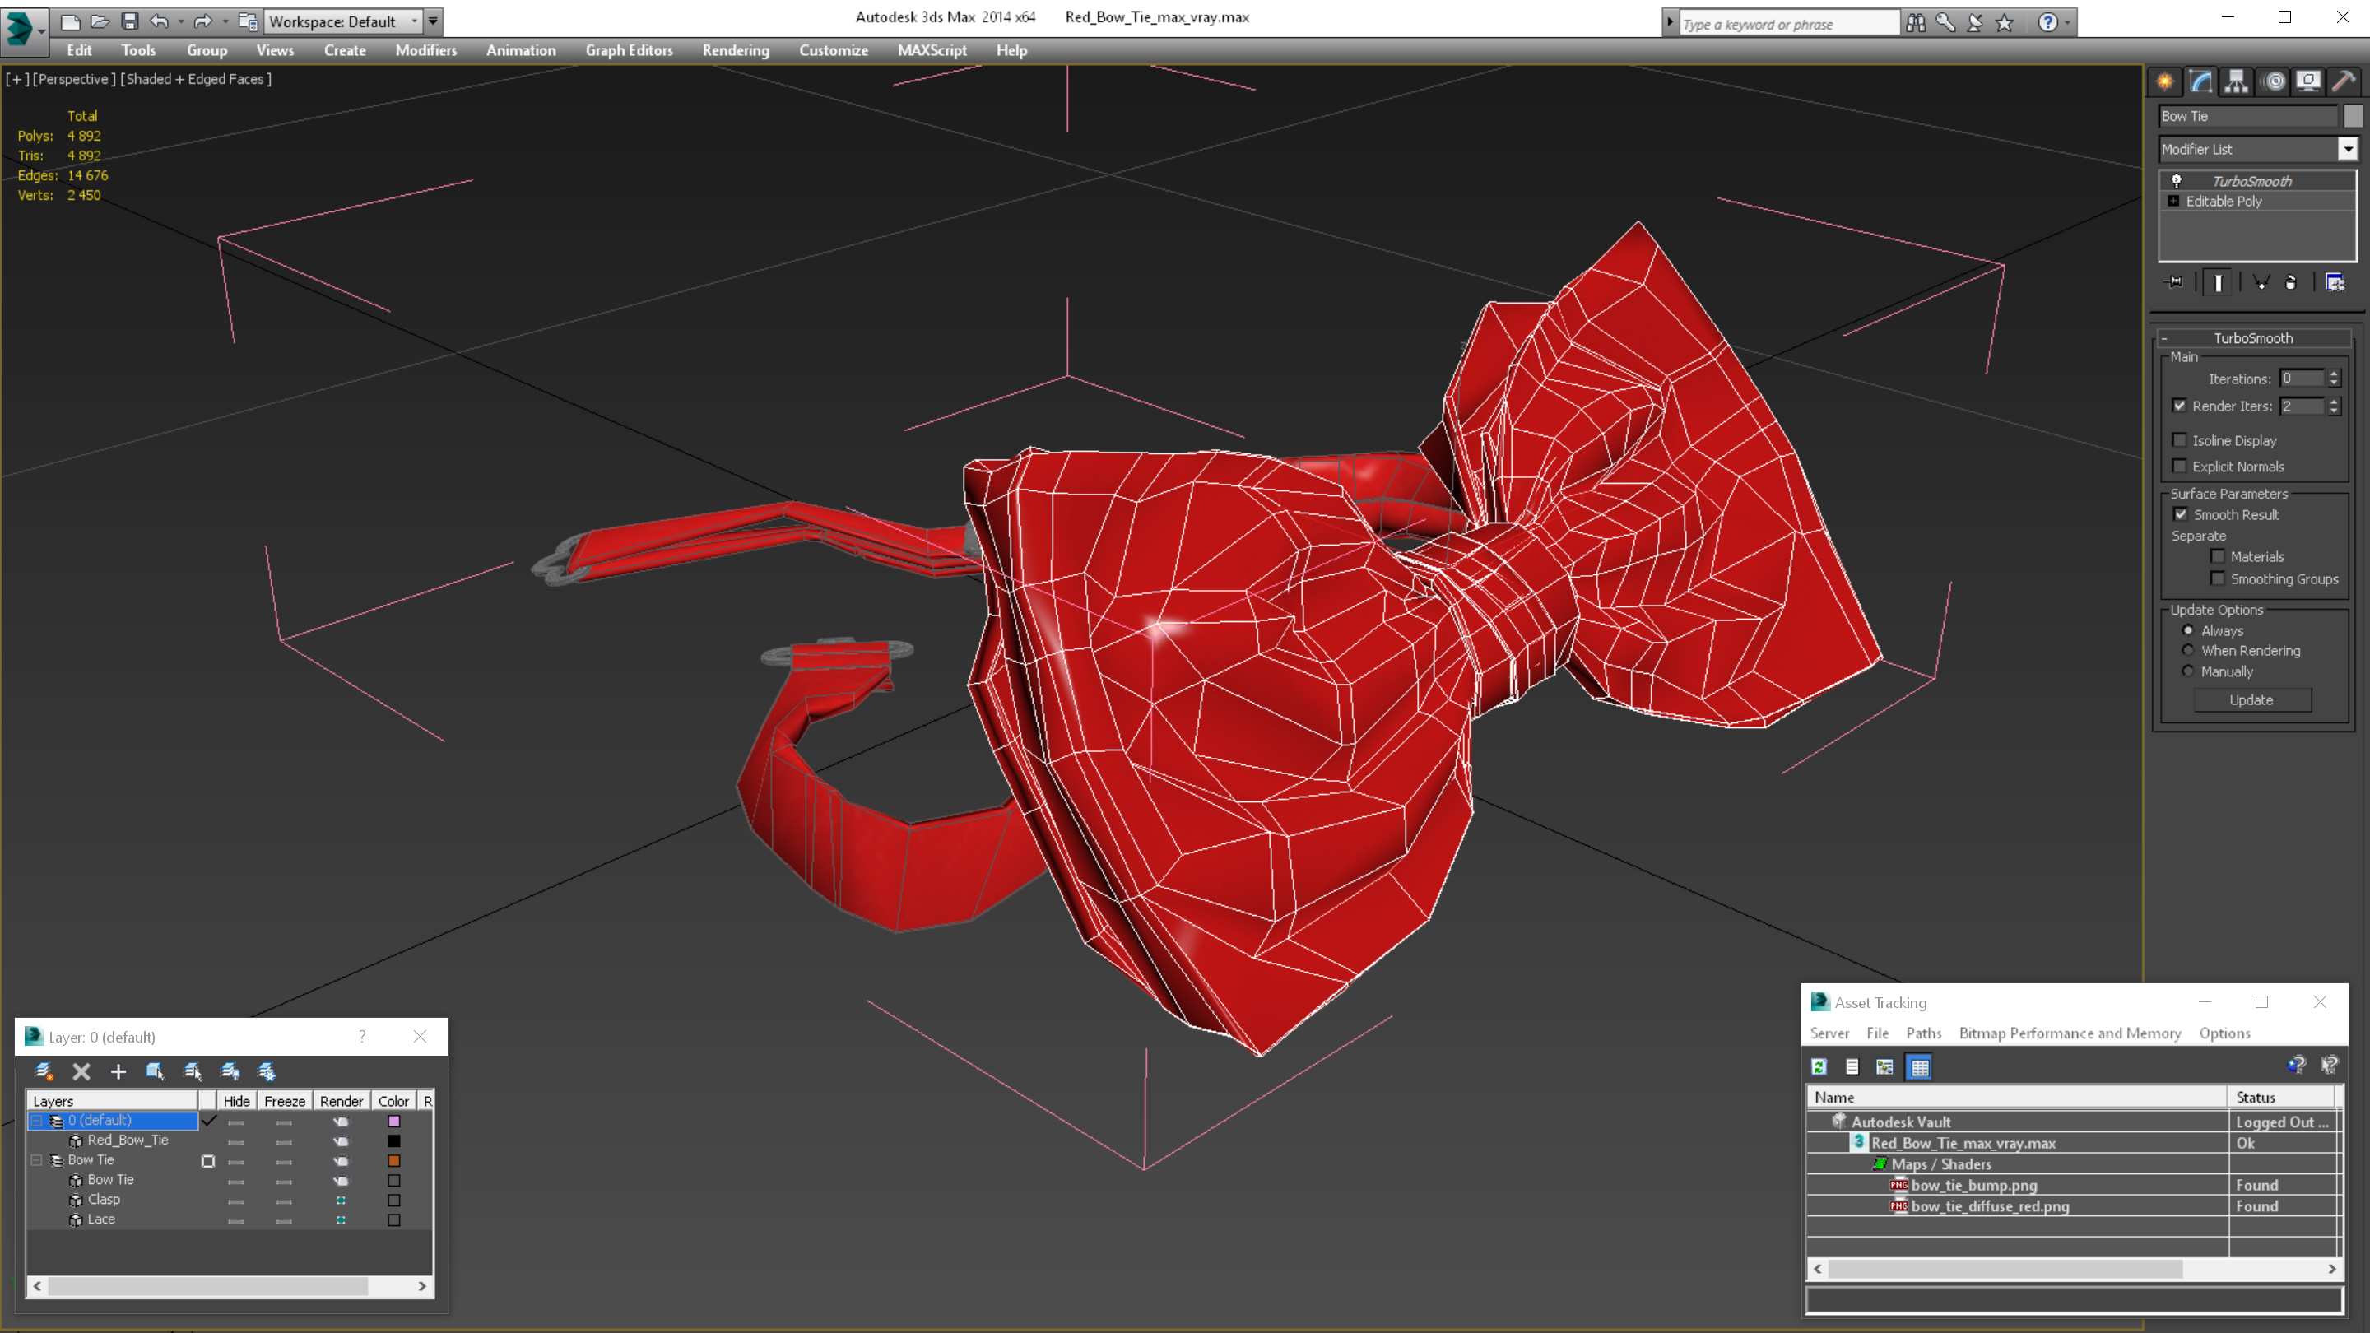Select the When Rendering update option
This screenshot has height=1333, width=2370.
(x=2189, y=650)
